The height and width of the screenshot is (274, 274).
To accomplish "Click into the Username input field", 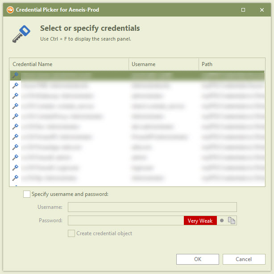I will click(152, 207).
